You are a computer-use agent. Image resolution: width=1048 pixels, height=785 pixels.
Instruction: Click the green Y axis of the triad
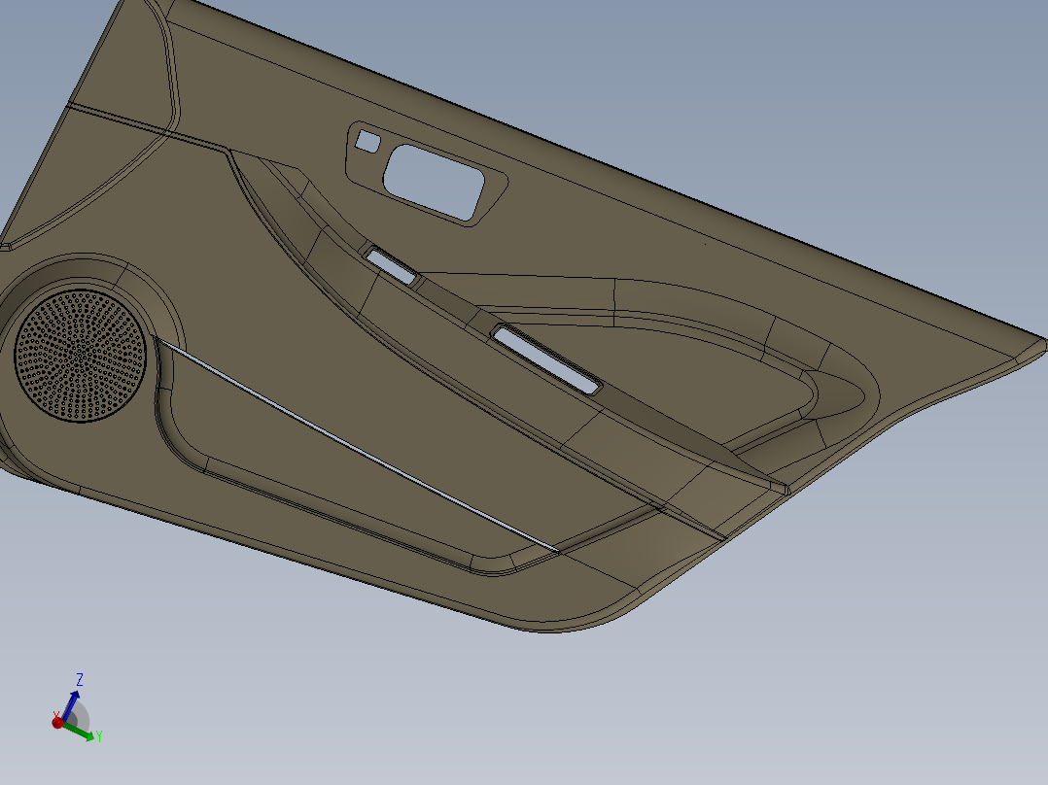pyautogui.click(x=79, y=732)
